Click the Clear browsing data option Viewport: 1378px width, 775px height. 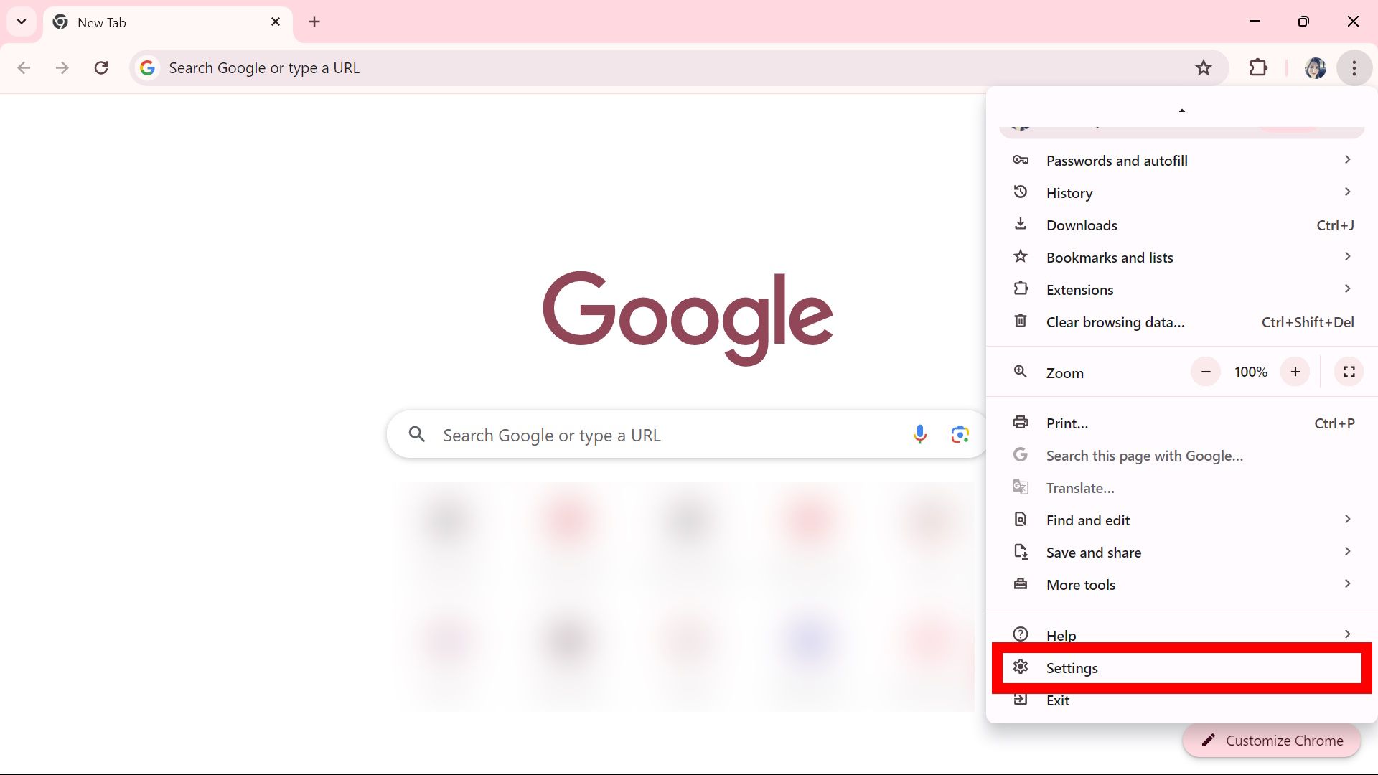pyautogui.click(x=1115, y=321)
